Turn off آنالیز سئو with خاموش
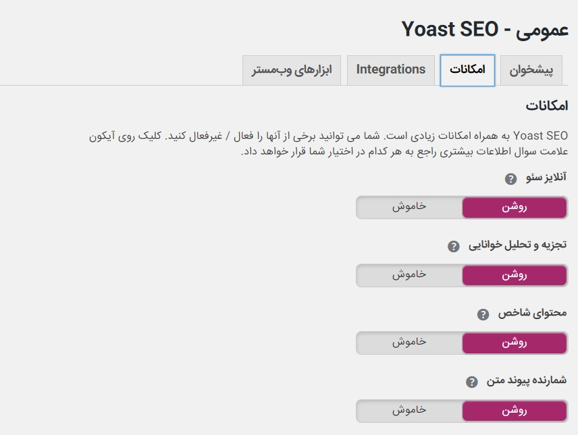578x435 pixels. [409, 207]
